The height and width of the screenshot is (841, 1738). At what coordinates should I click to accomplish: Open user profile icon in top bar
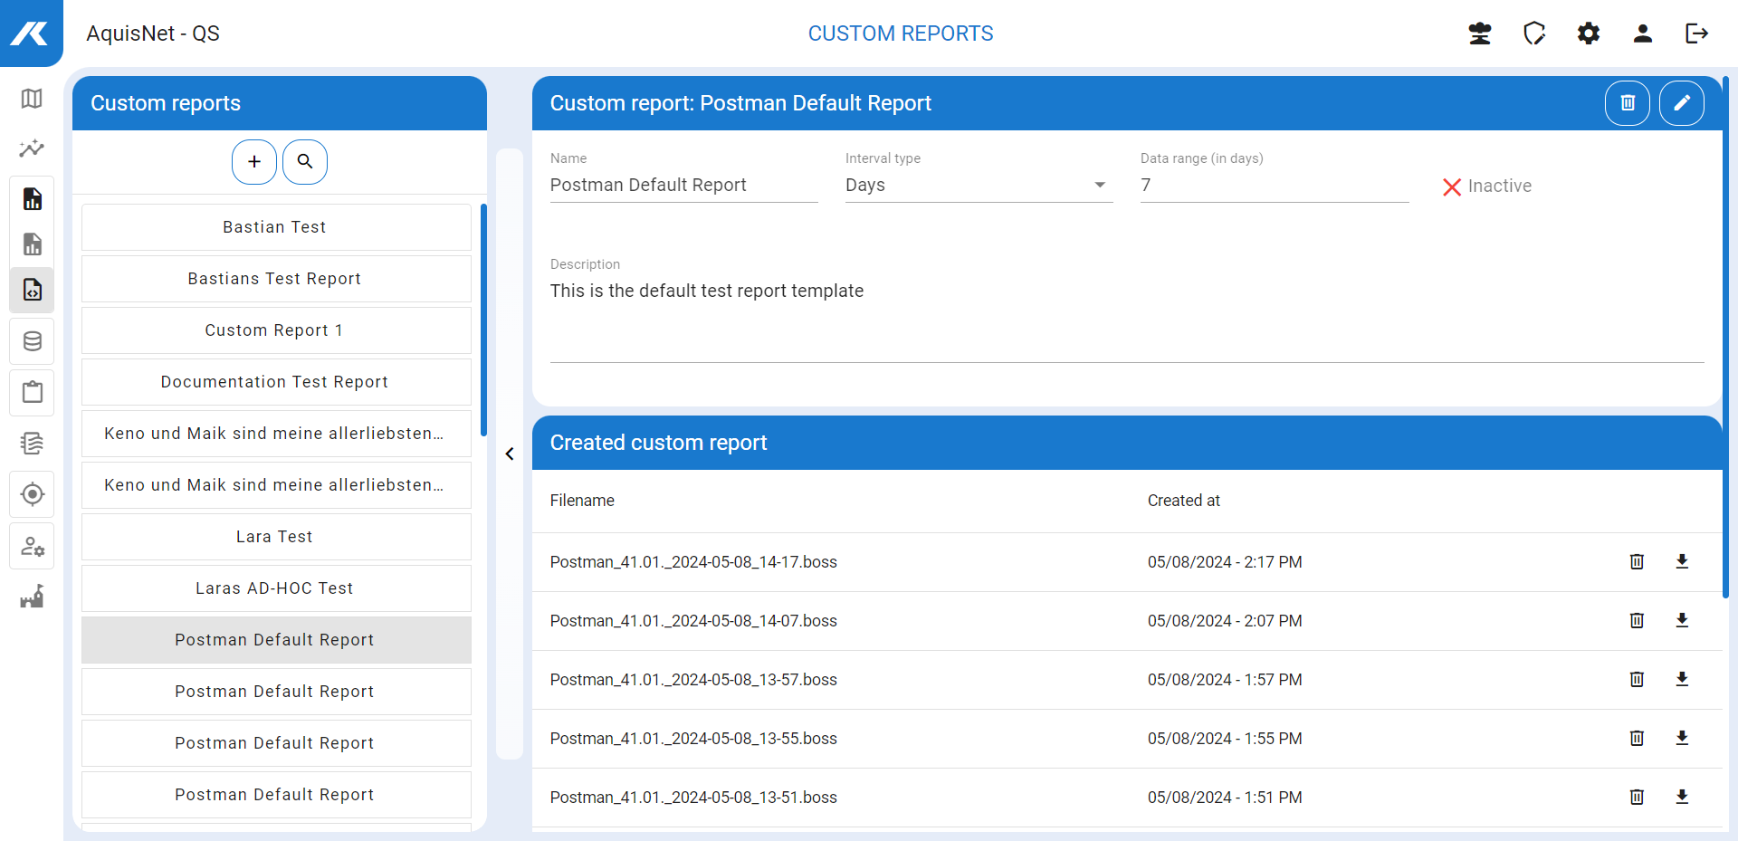coord(1642,33)
